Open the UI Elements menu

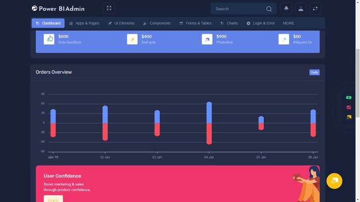pos(121,23)
